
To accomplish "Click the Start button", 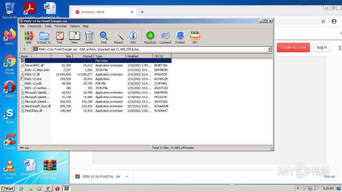I will pyautogui.click(x=7, y=189).
